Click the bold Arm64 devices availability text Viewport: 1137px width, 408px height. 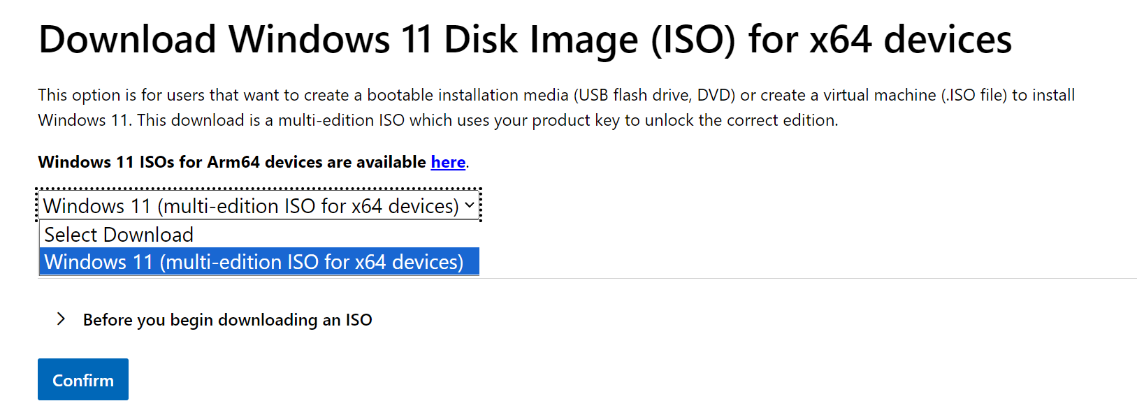[232, 162]
